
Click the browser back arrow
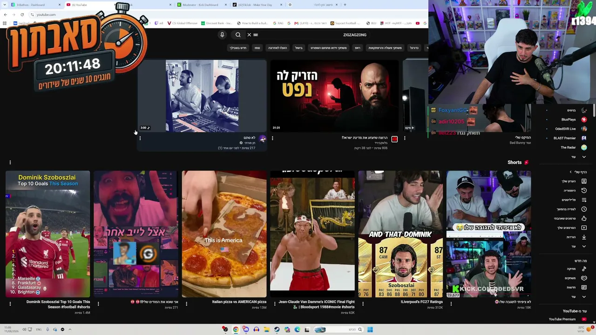pos(5,15)
